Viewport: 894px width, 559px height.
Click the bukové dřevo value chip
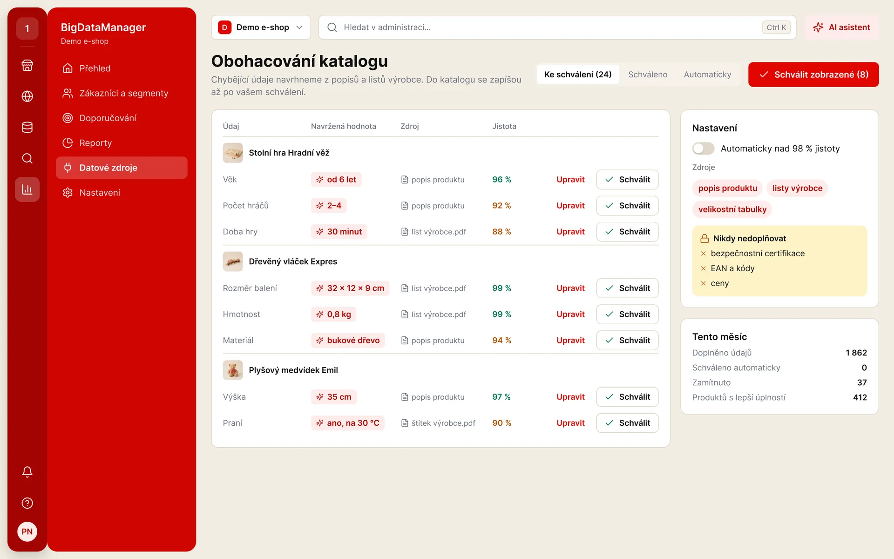pyautogui.click(x=348, y=341)
